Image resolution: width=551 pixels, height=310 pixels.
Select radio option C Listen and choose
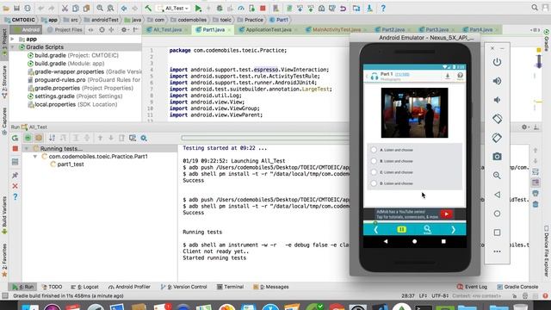(x=374, y=172)
